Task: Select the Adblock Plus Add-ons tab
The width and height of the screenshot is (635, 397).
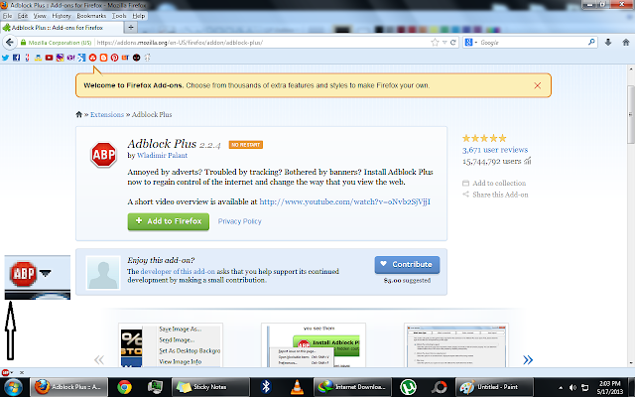Action: [62, 28]
